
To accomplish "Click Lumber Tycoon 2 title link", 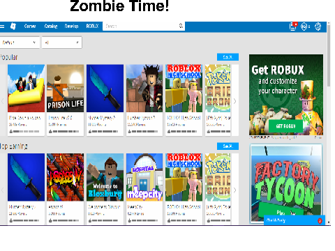I will [141, 118].
